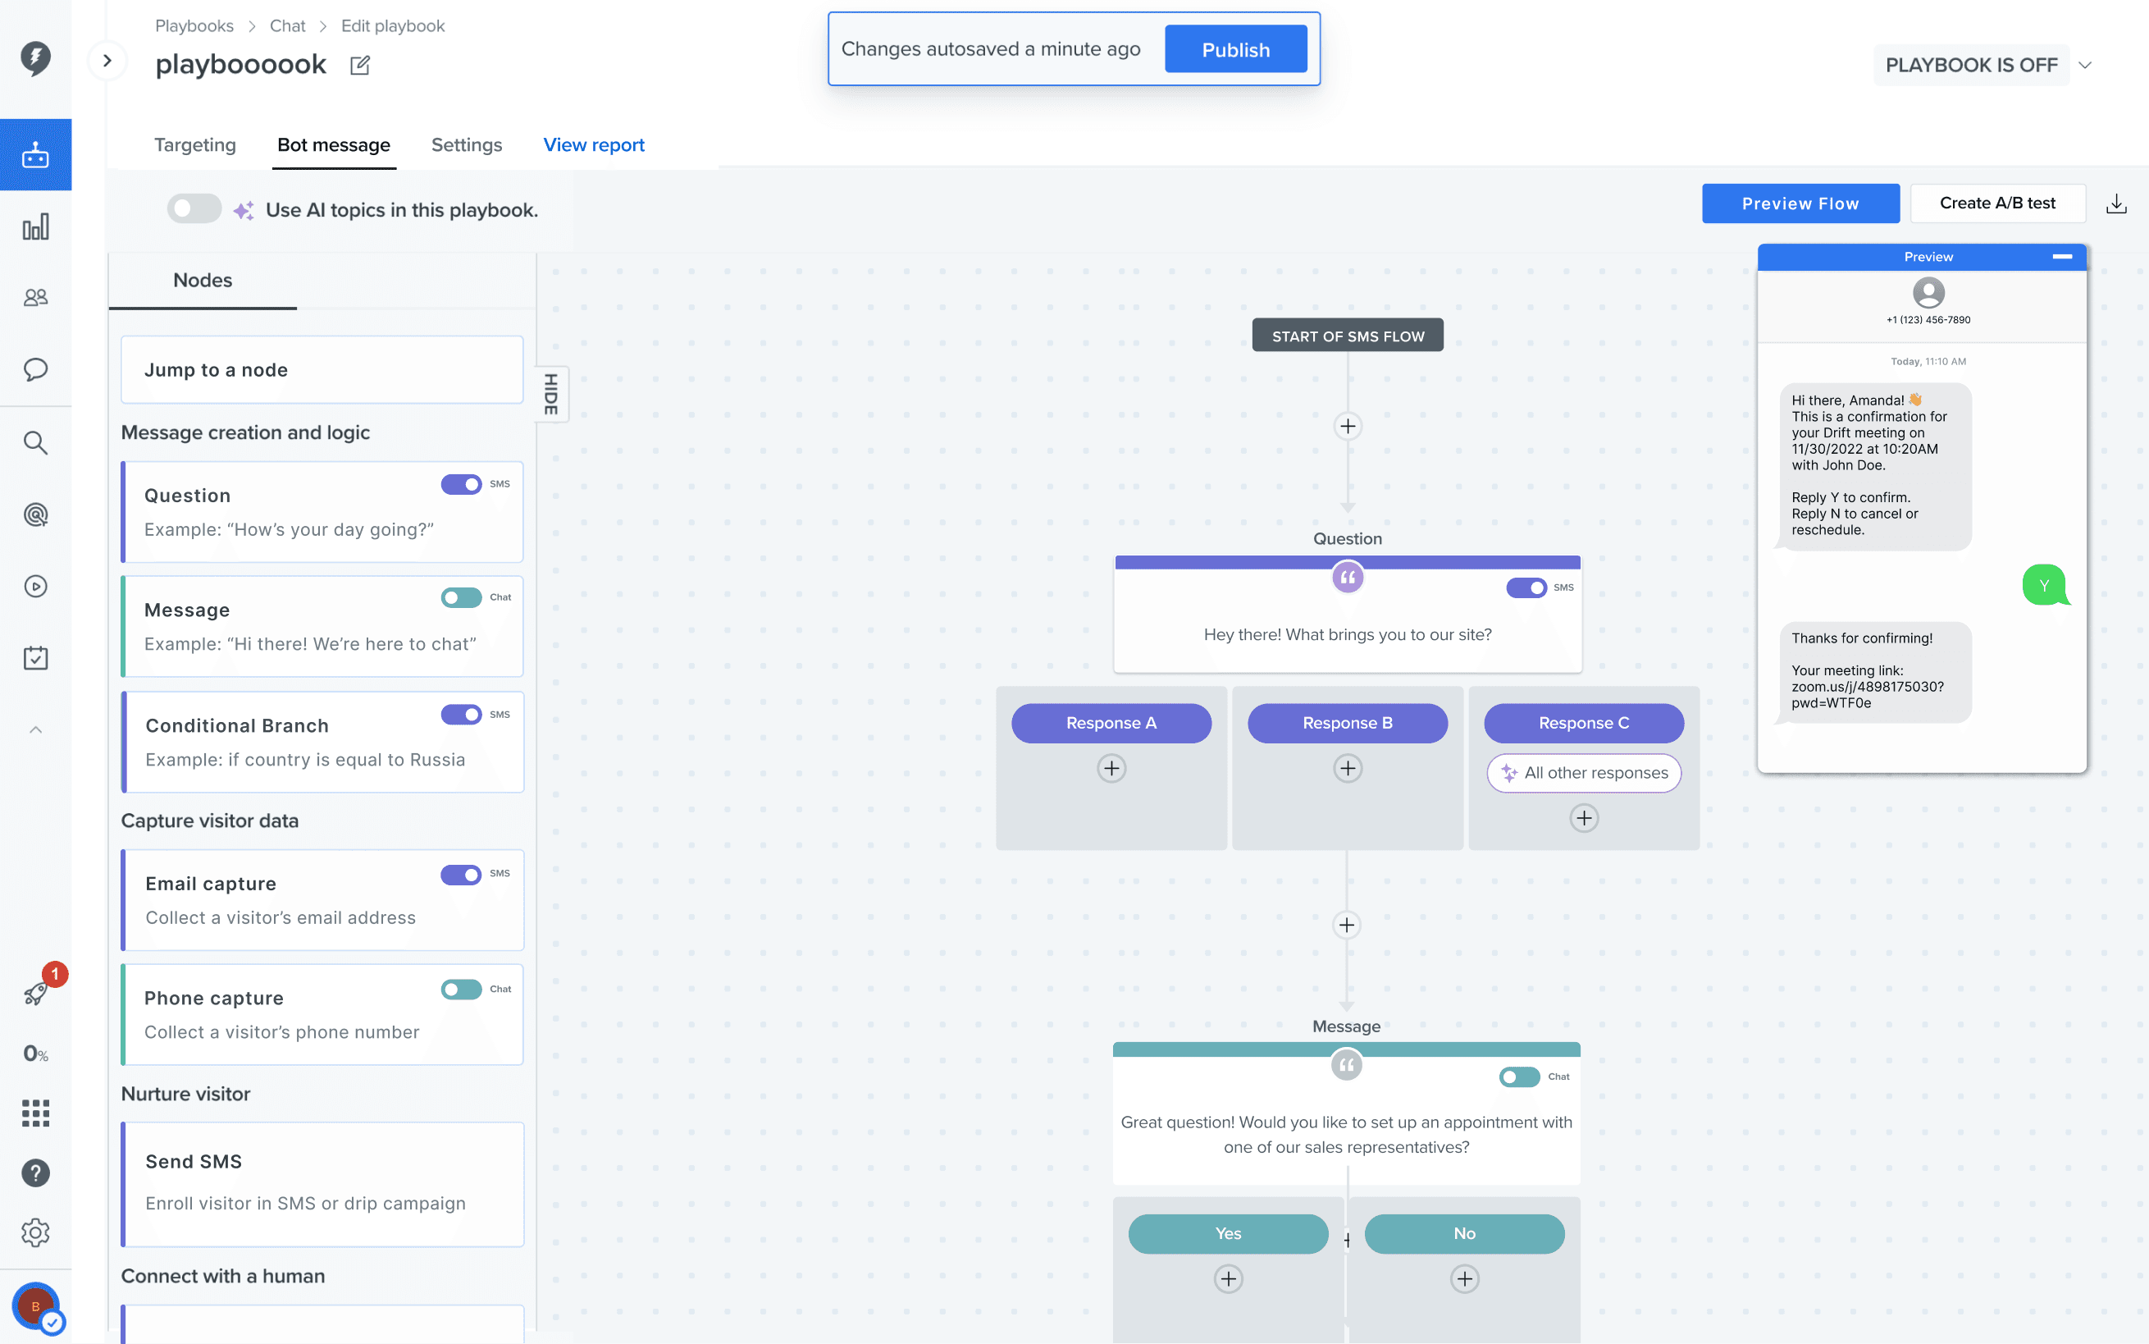The width and height of the screenshot is (2149, 1344).
Task: Select the Nodes tab
Action: pyautogui.click(x=203, y=280)
